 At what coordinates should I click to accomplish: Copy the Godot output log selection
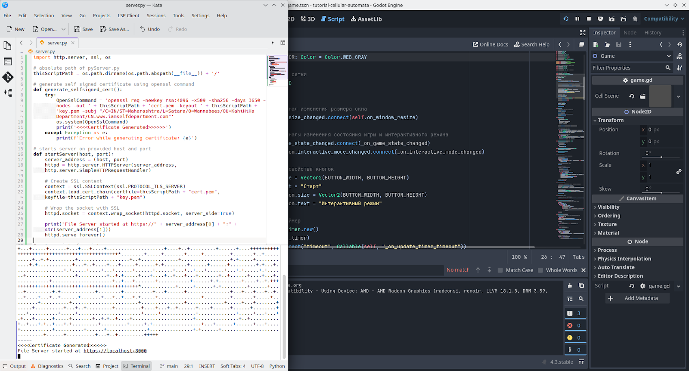click(581, 285)
